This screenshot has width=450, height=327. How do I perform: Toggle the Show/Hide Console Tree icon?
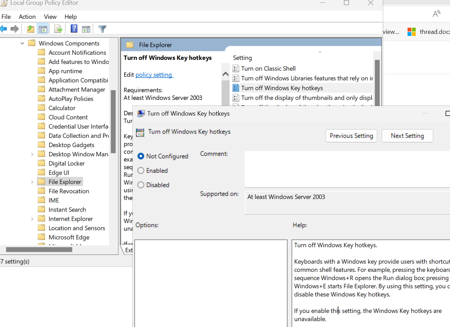(43, 29)
